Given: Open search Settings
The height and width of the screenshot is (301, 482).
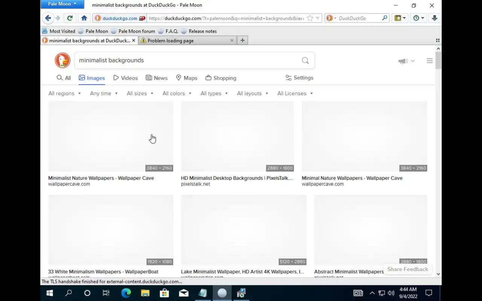Looking at the screenshot, I should point(299,78).
